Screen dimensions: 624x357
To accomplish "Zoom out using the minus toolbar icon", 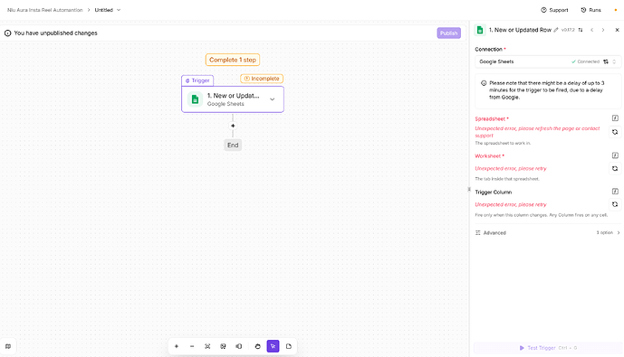I will [192, 346].
